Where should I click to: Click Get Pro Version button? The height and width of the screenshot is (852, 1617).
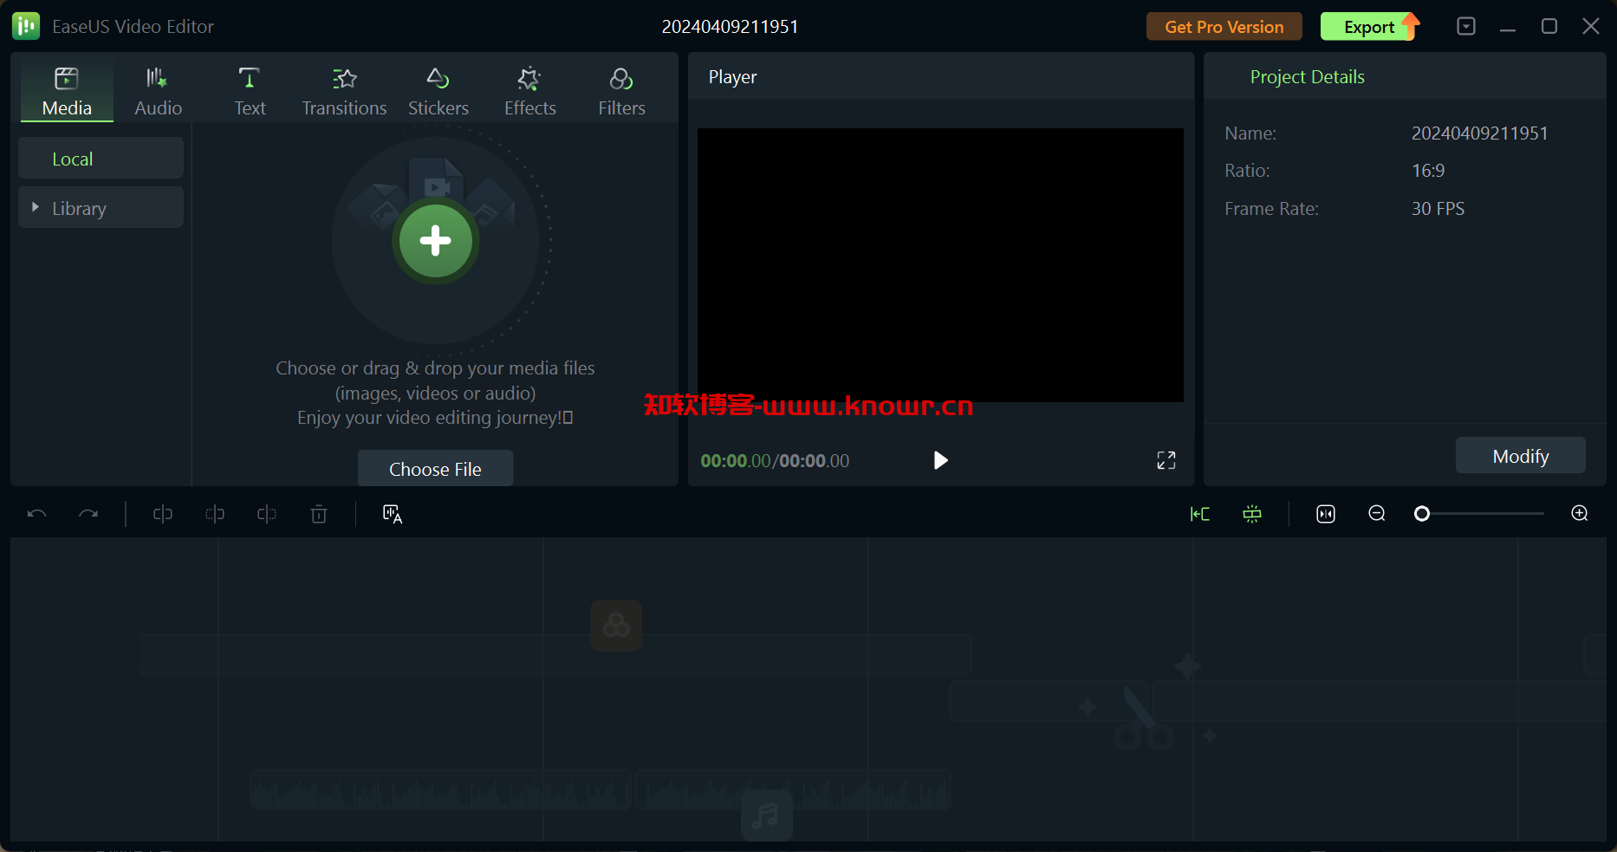coord(1224,27)
